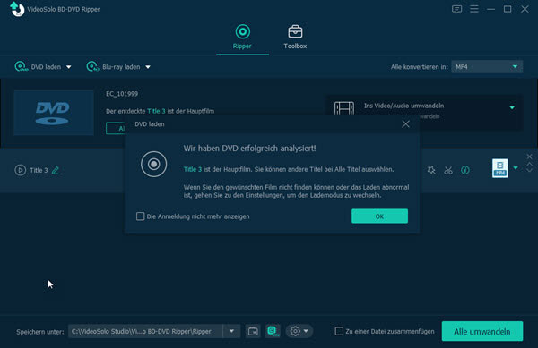Viewport: 538px width, 348px height.
Task: Toggle the hardware acceleration icon
Action: [273, 331]
